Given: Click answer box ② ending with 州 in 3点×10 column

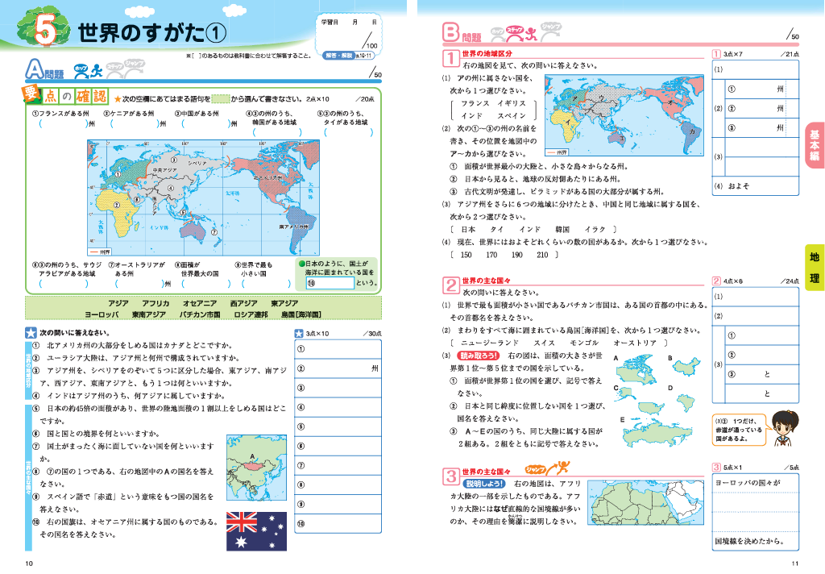Looking at the screenshot, I should [x=338, y=368].
